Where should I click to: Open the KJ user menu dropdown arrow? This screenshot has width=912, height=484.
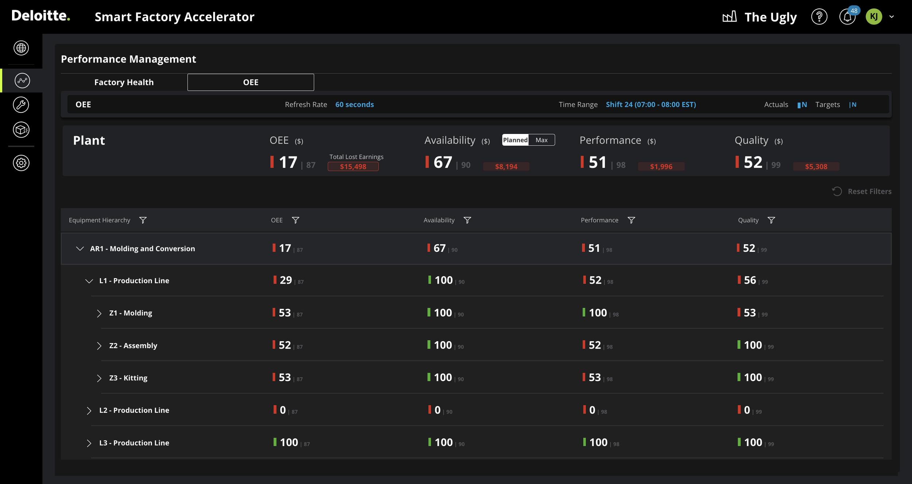click(x=892, y=17)
